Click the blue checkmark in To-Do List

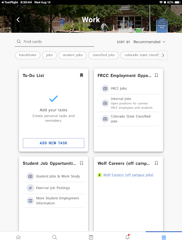point(54,99)
